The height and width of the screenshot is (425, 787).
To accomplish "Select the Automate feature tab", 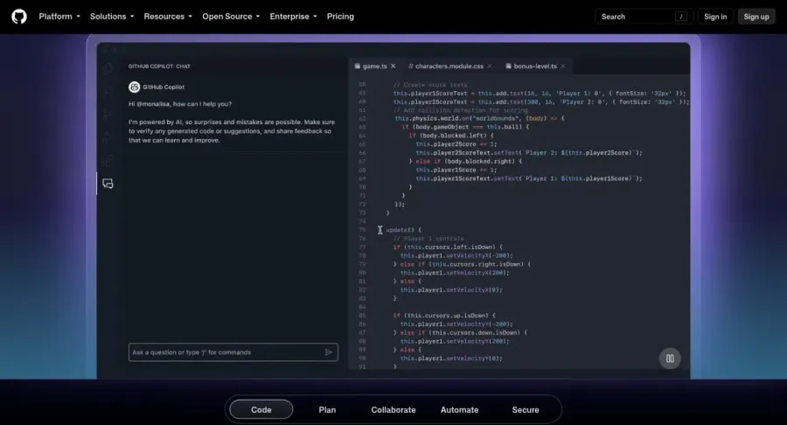I will point(459,409).
